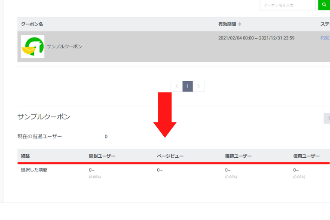Focus the coupon name search field
Screen dimensions: 330x220
coord(288,5)
